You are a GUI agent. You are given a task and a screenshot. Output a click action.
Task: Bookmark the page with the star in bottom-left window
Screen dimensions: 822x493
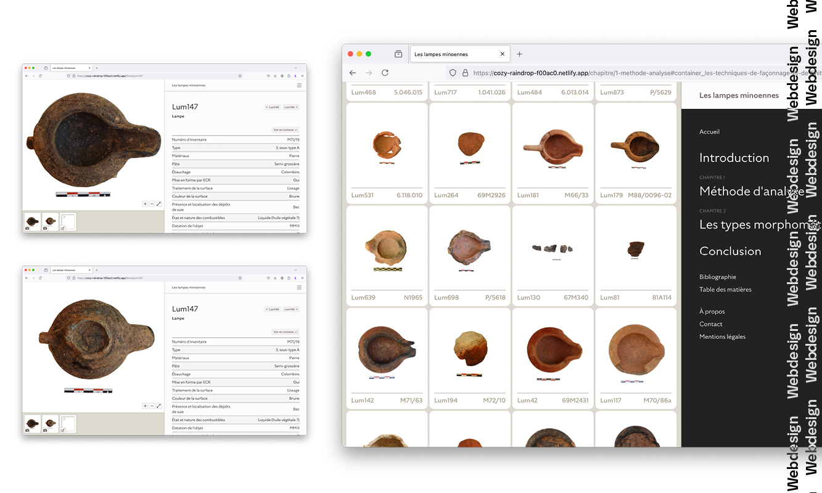pos(240,278)
